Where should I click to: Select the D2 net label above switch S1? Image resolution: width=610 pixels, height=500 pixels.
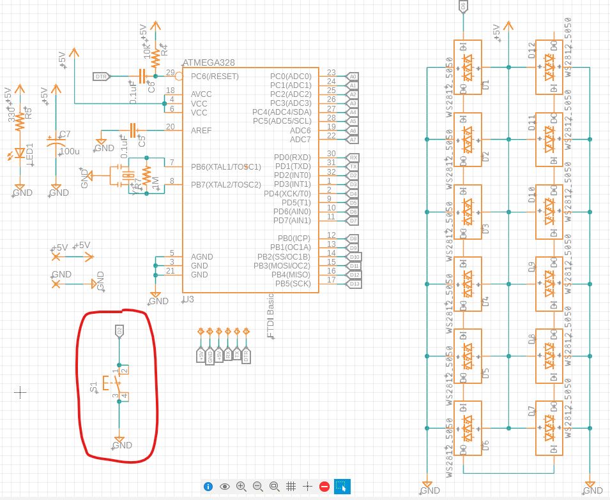click(x=119, y=330)
